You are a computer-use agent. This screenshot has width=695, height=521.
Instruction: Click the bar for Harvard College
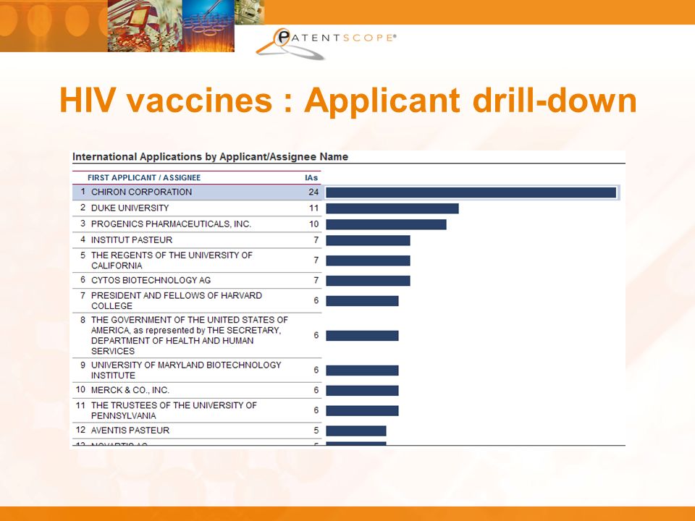coord(362,301)
